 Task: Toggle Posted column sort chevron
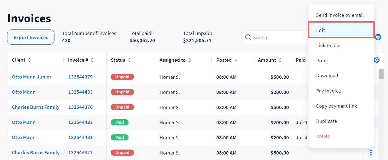[x=236, y=60]
